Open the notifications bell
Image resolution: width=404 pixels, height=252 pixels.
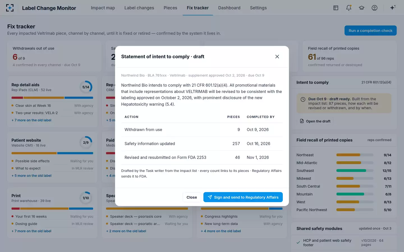tap(349, 8)
